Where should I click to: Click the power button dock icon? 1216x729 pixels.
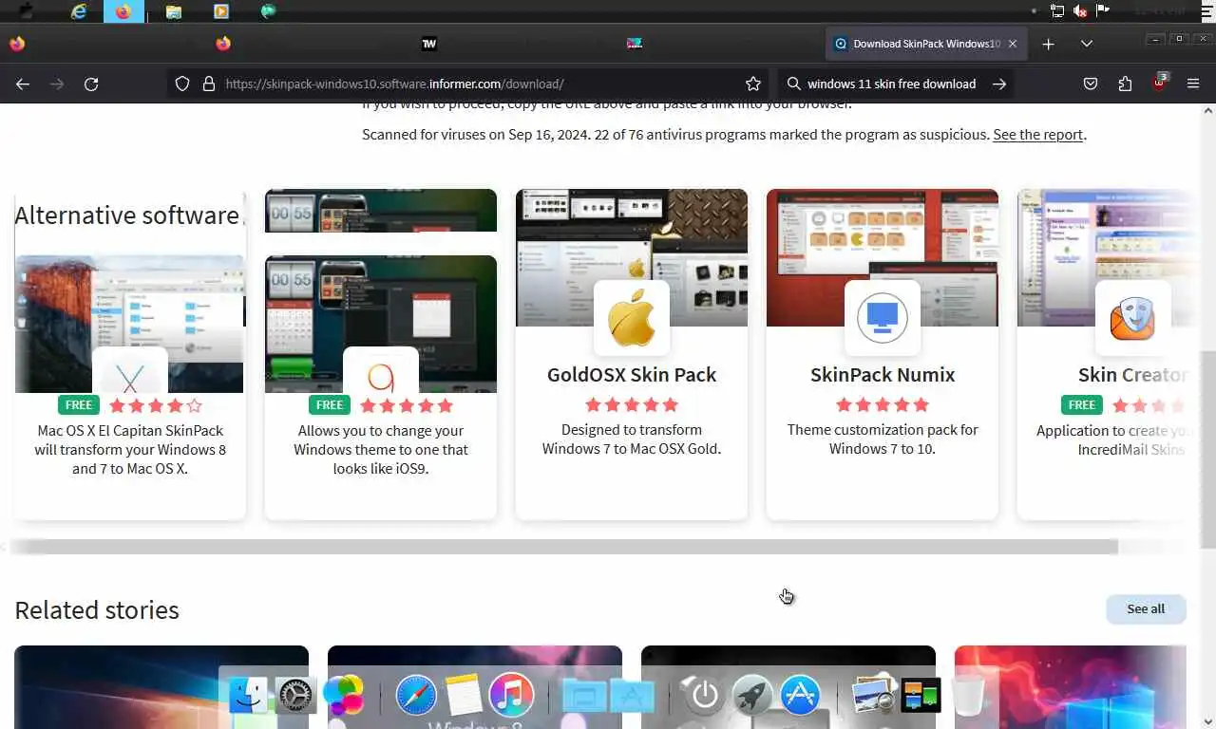pos(704,696)
